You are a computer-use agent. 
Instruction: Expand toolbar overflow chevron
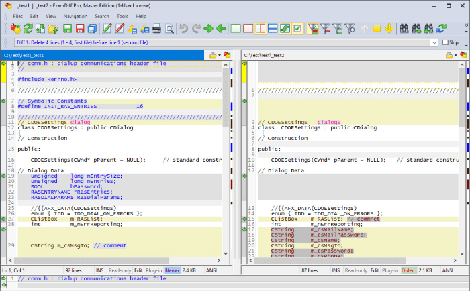[466, 28]
